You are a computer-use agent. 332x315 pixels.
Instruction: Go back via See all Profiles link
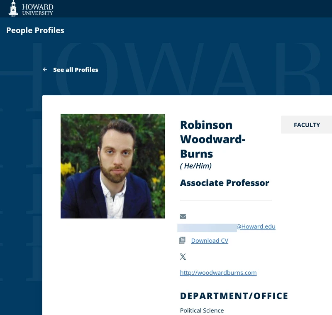click(76, 70)
